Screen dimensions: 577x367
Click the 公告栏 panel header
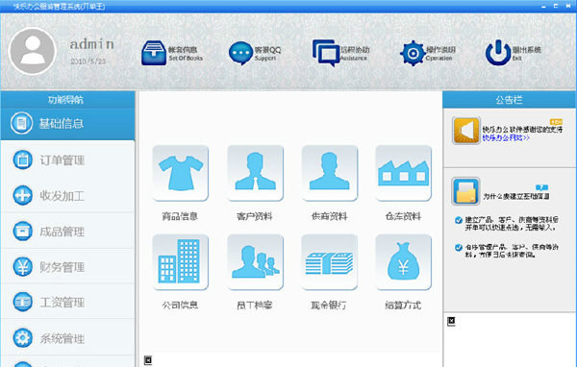(x=510, y=100)
